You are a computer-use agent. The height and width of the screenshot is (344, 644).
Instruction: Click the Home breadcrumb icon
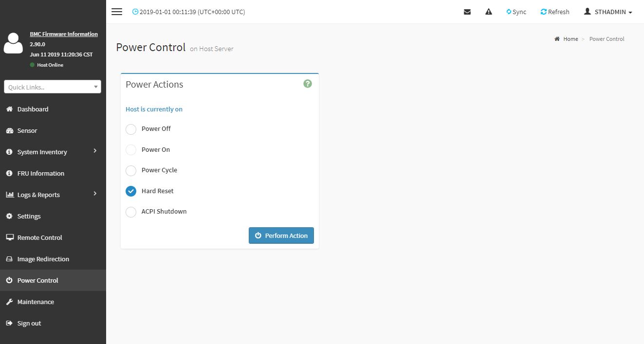tap(557, 39)
